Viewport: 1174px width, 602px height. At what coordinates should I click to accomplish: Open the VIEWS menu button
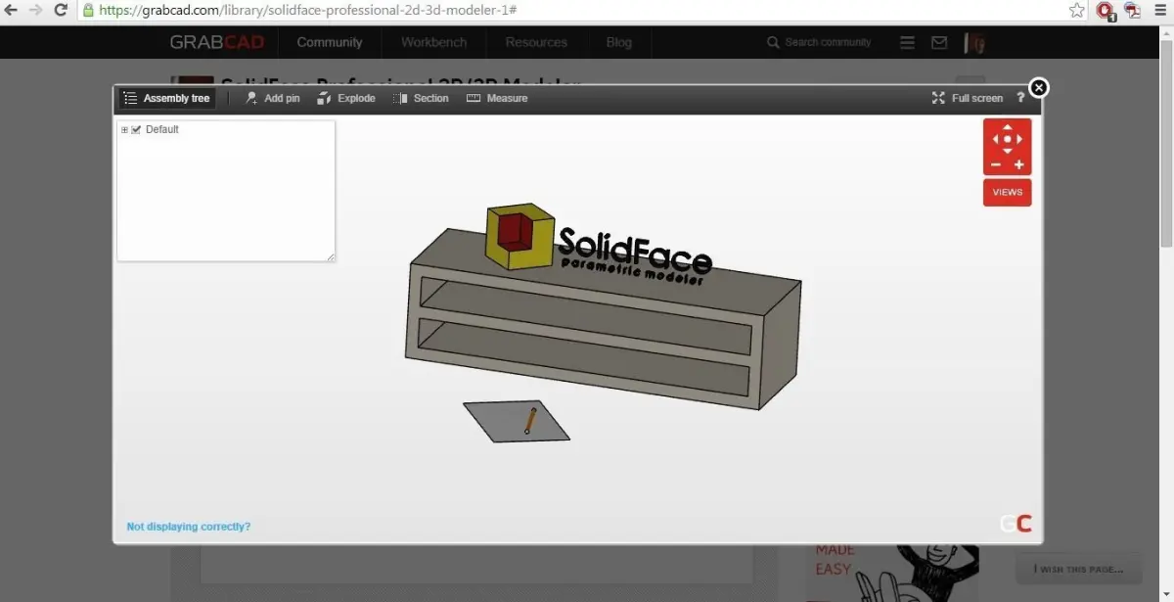(1008, 192)
